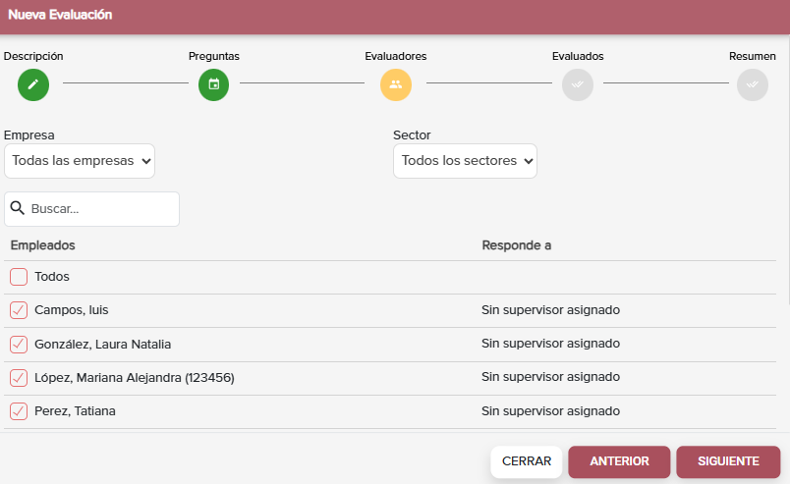
Task: Click the gray Resumen step icon
Action: (753, 84)
